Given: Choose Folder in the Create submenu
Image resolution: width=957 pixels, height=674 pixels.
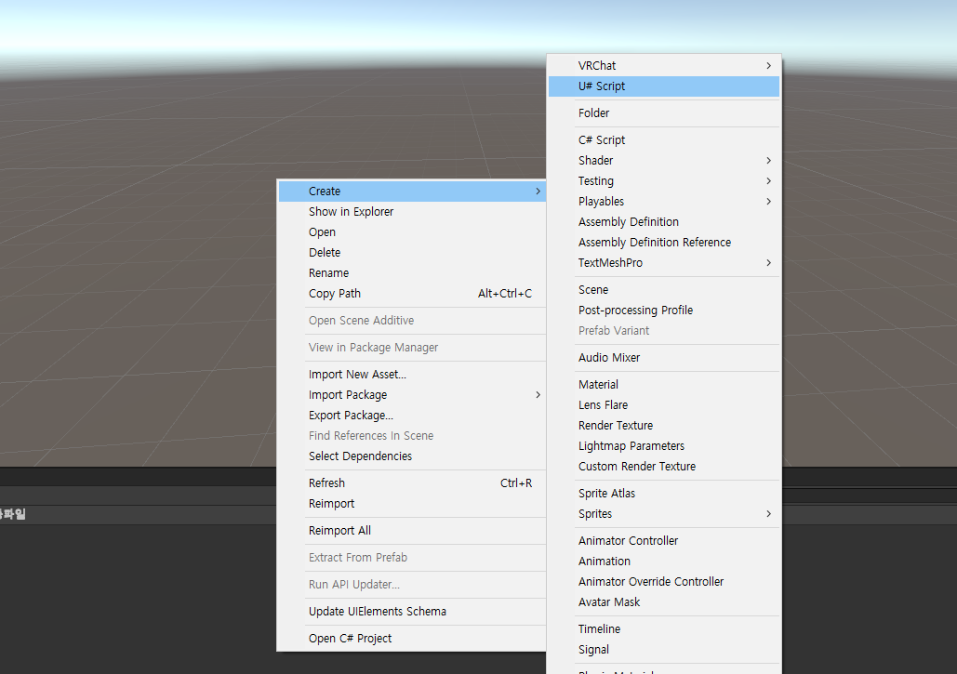Looking at the screenshot, I should 664,112.
